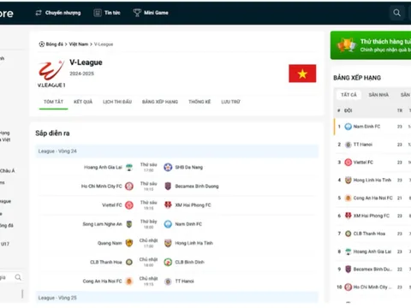Click Quang Nam club crest
The width and height of the screenshot is (411, 308).
129,243
